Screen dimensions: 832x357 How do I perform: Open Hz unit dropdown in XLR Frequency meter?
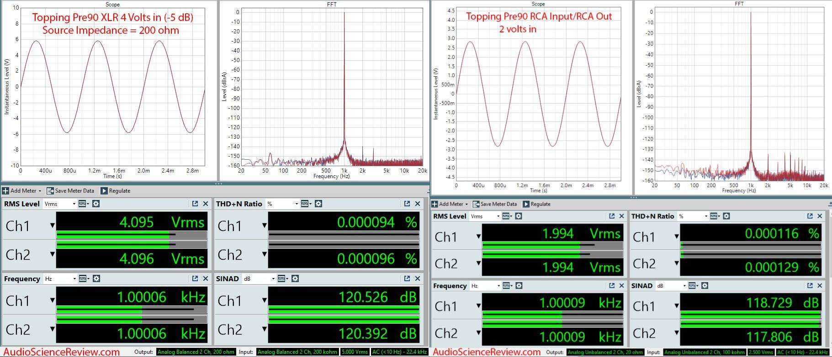(x=60, y=278)
